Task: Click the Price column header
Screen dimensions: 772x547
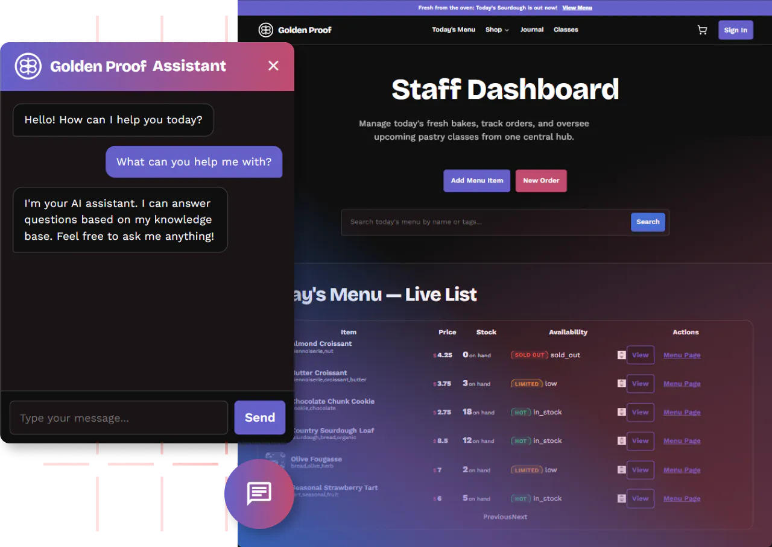Action: click(448, 332)
